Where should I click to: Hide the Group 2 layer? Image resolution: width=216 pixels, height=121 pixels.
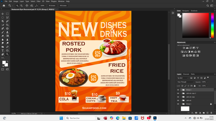(178, 90)
